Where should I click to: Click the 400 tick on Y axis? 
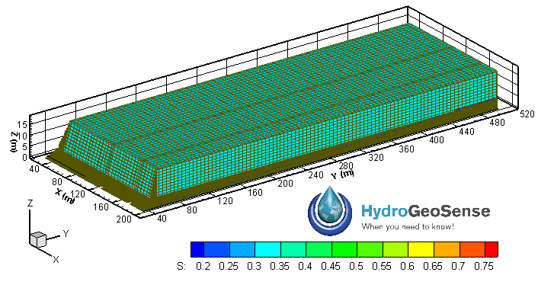(x=437, y=140)
